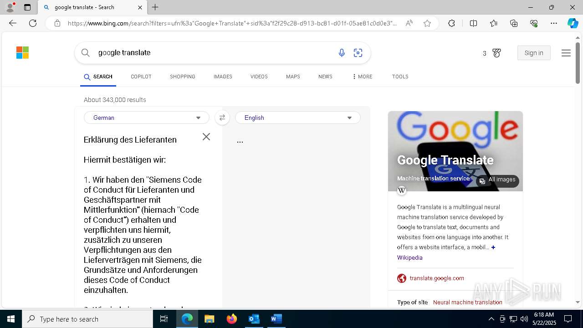Open a new browser tab

coord(155,7)
